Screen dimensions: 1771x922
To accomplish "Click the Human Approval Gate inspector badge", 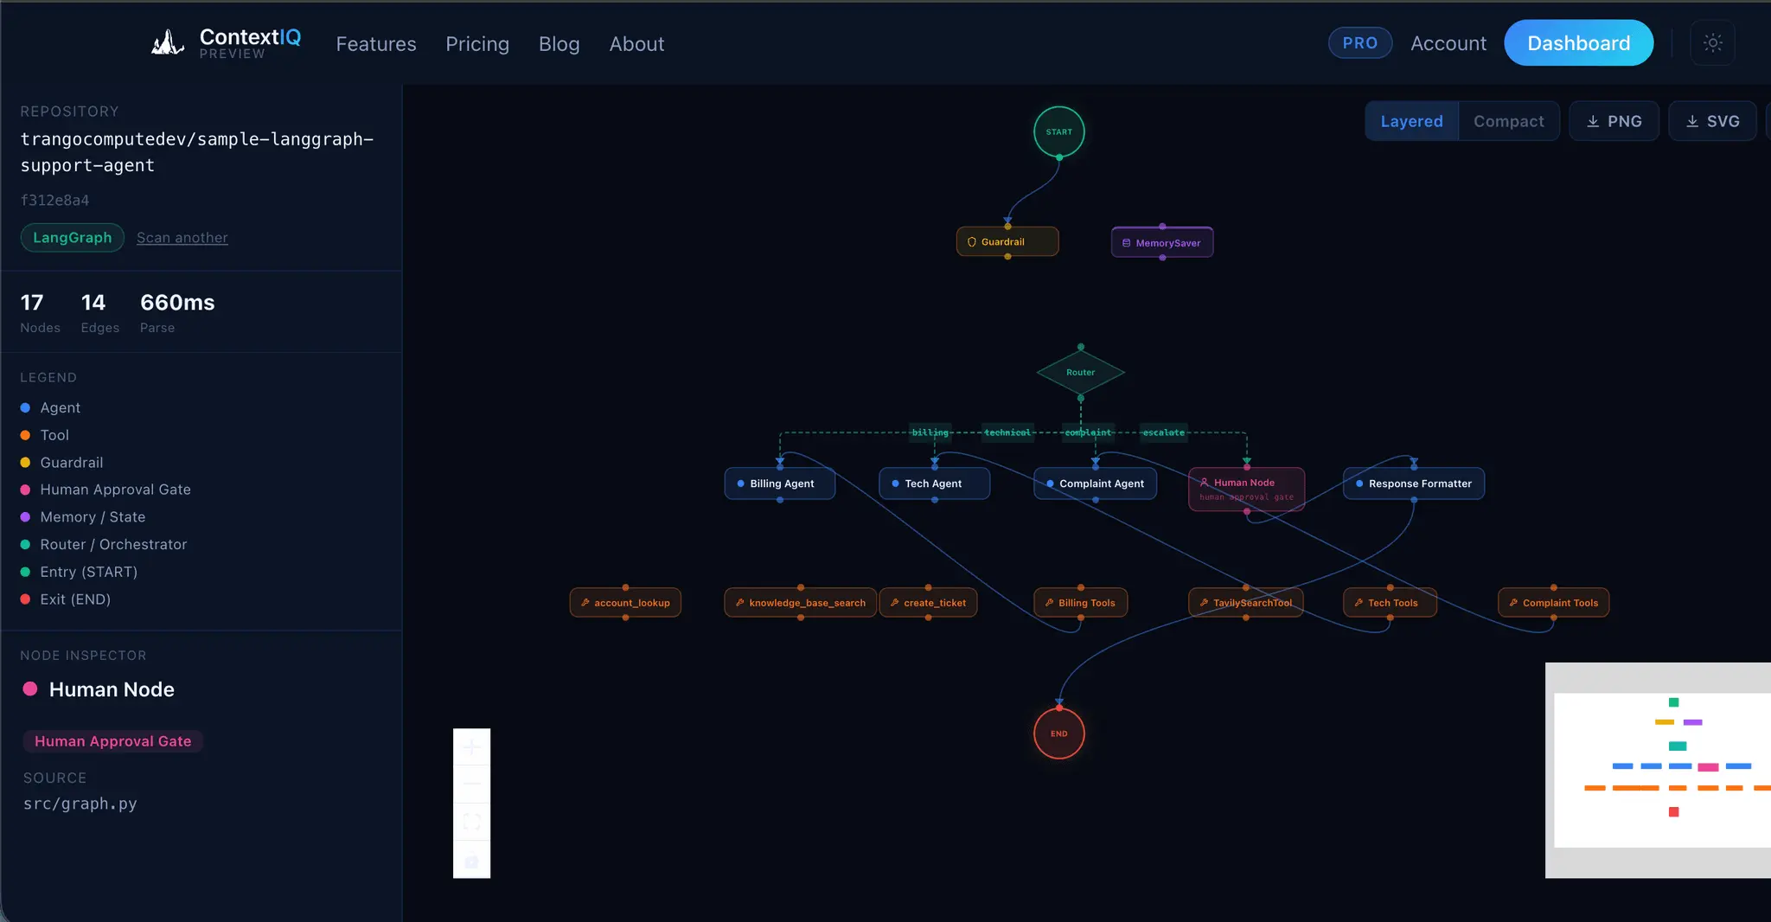I will (x=112, y=741).
